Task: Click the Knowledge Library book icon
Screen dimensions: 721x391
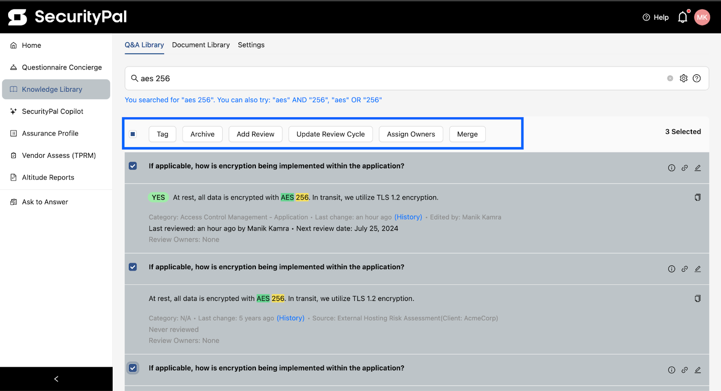Action: 14,90
